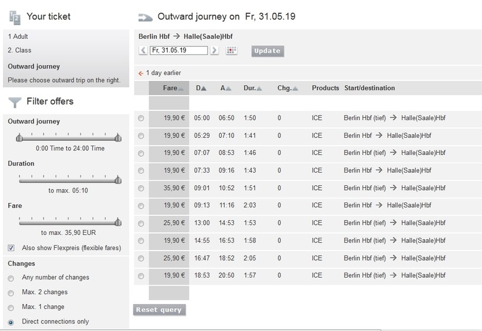
Task: Click the outward journey date field
Action: coord(179,51)
